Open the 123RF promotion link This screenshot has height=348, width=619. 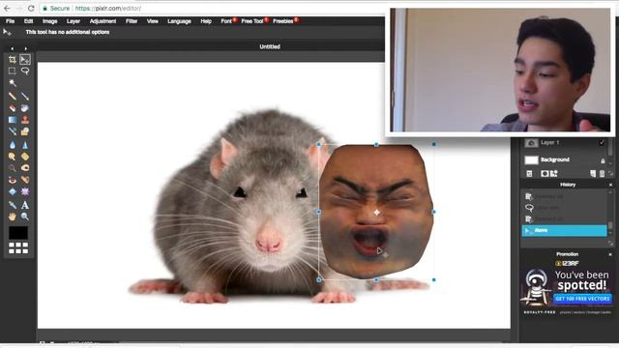568,263
